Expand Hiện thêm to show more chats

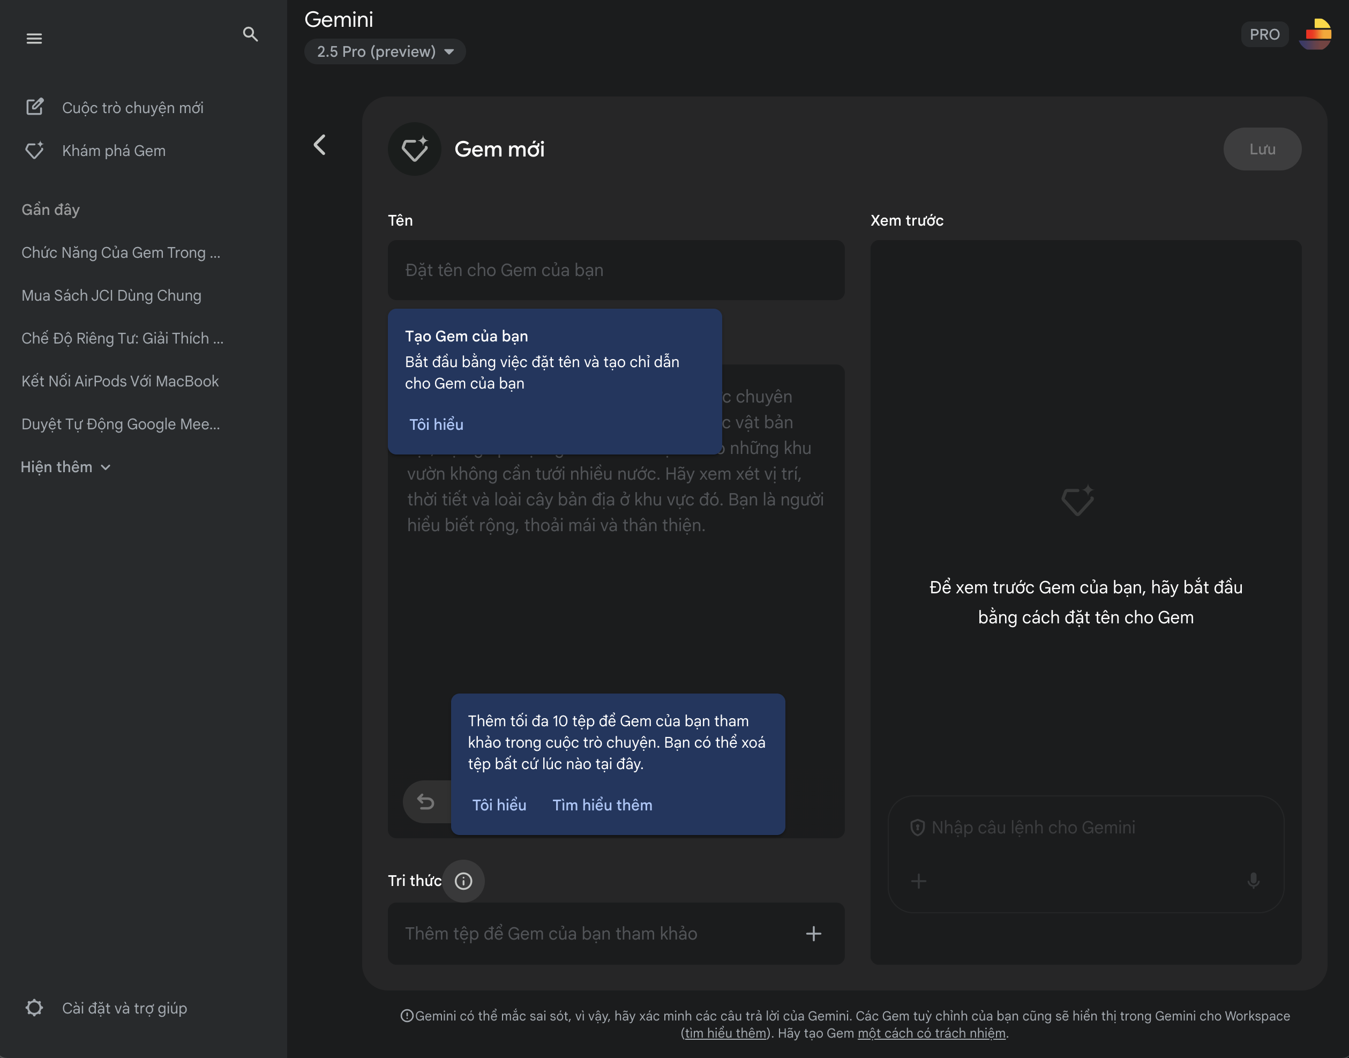tap(66, 467)
